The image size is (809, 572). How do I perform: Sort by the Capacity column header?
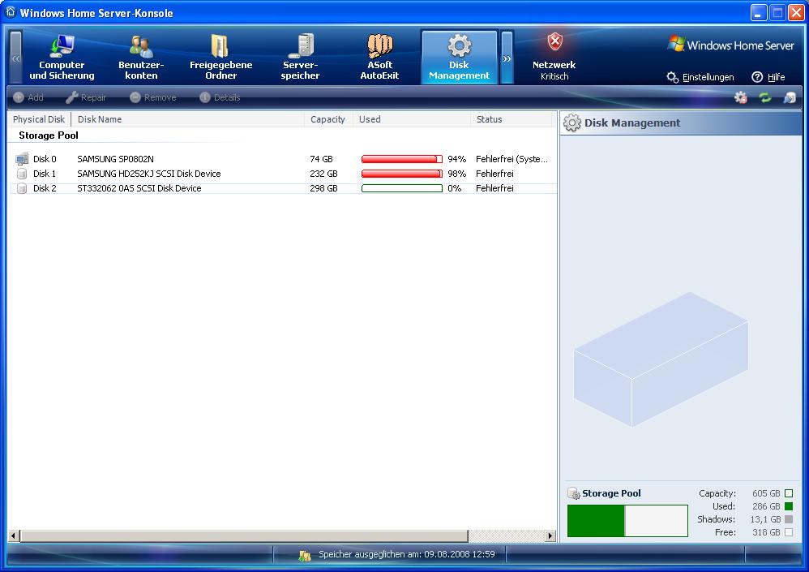(x=328, y=119)
